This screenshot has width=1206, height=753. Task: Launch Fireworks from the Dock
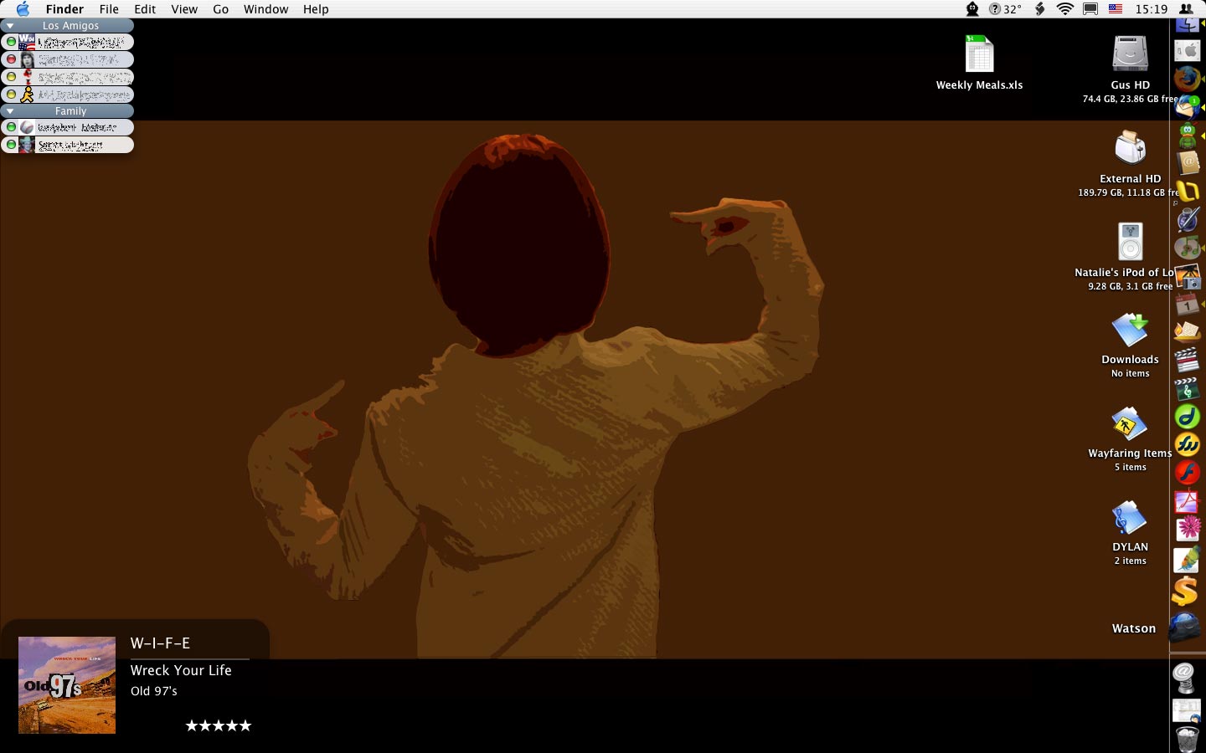(1188, 444)
